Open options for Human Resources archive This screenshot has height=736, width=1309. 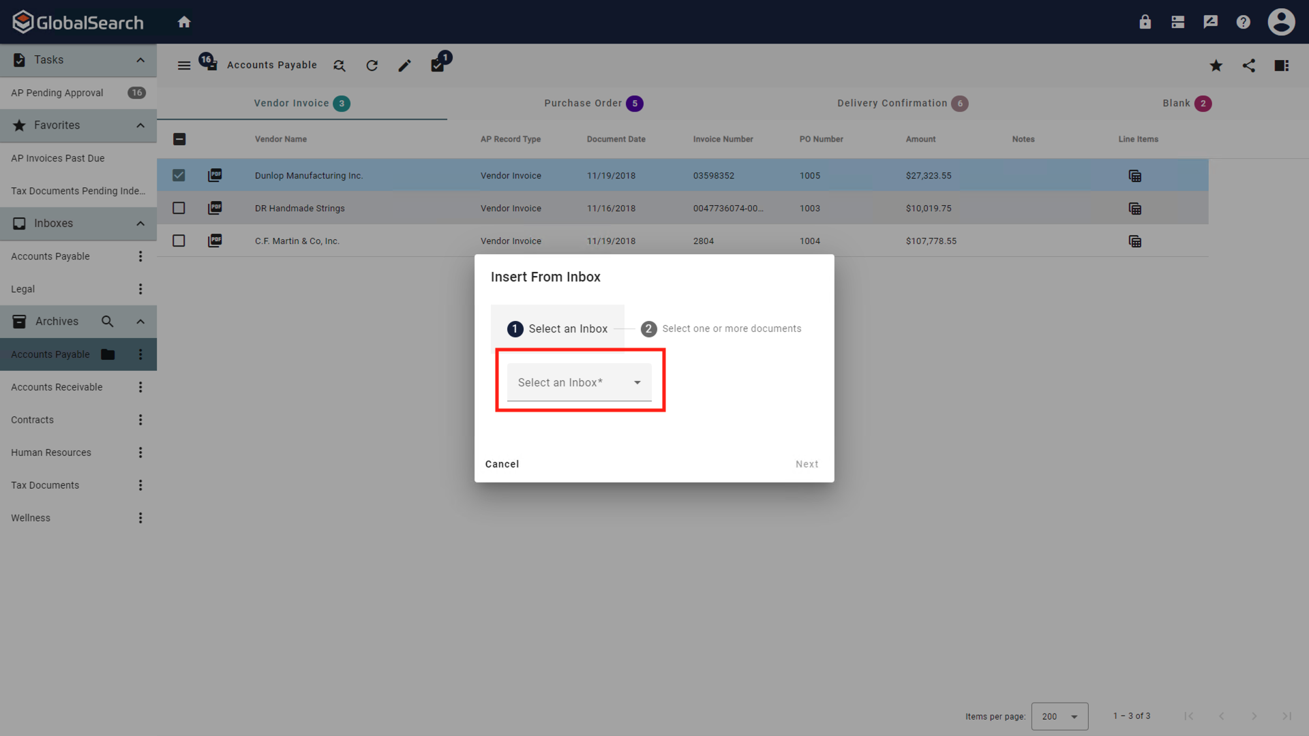coord(140,453)
